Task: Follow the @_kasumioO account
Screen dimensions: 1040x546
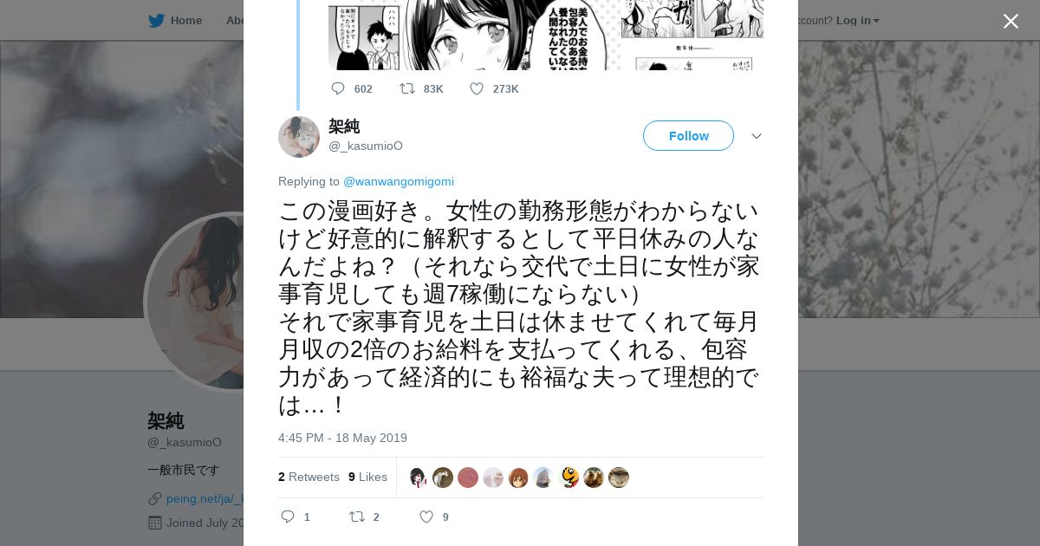Action: coord(688,136)
